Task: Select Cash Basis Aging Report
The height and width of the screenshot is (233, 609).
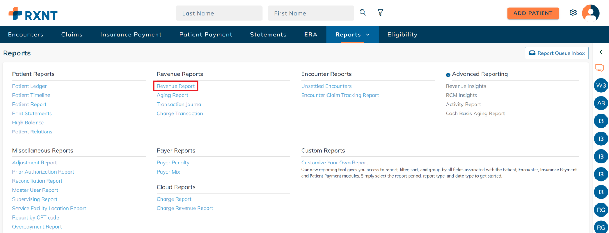Action: tap(475, 113)
